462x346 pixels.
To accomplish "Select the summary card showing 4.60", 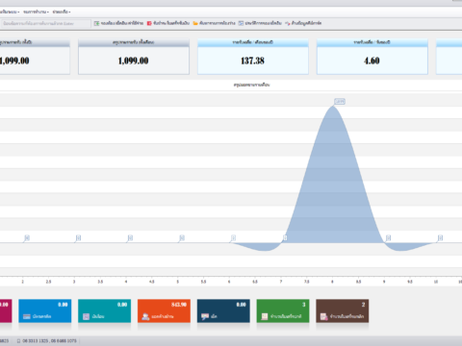I will click(372, 57).
